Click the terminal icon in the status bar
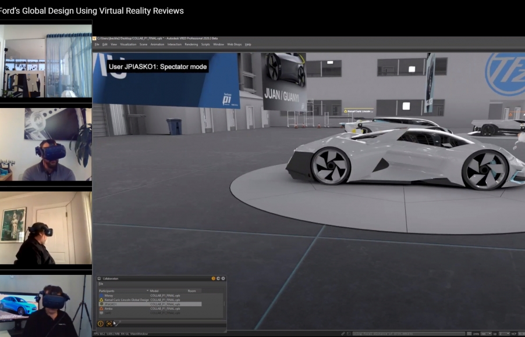This screenshot has height=337, width=525. pos(349,334)
